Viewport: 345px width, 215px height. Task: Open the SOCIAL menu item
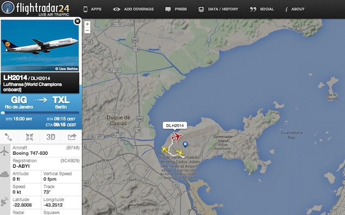click(267, 9)
